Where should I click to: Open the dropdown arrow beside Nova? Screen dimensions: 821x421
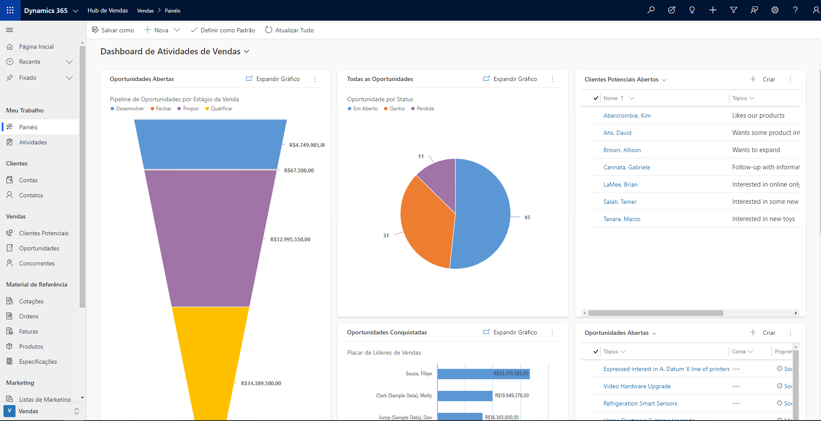177,30
